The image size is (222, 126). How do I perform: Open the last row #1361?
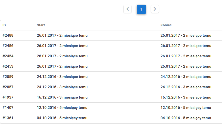[x=8, y=118]
